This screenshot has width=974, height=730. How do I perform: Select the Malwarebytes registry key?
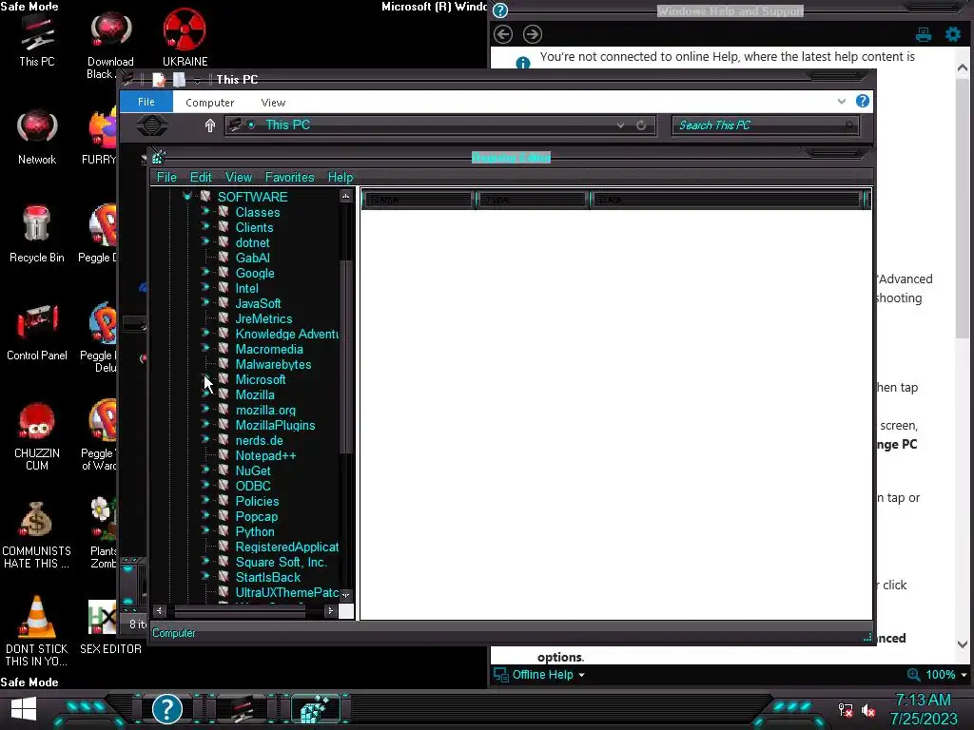click(273, 364)
